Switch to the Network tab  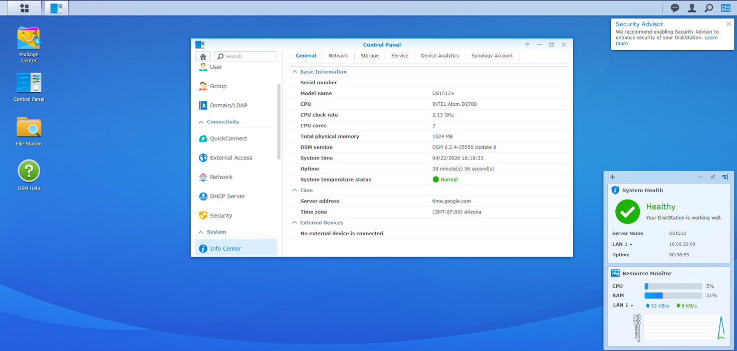(x=338, y=56)
